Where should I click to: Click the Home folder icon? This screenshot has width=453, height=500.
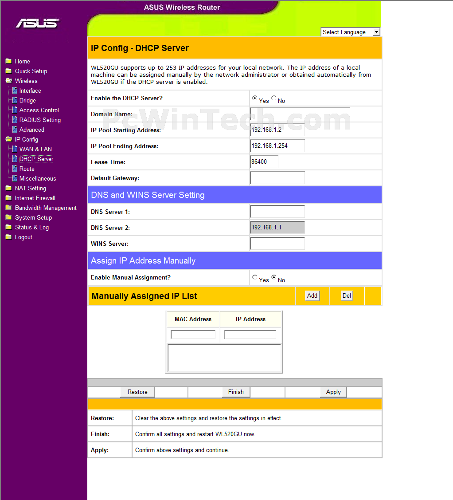8,61
